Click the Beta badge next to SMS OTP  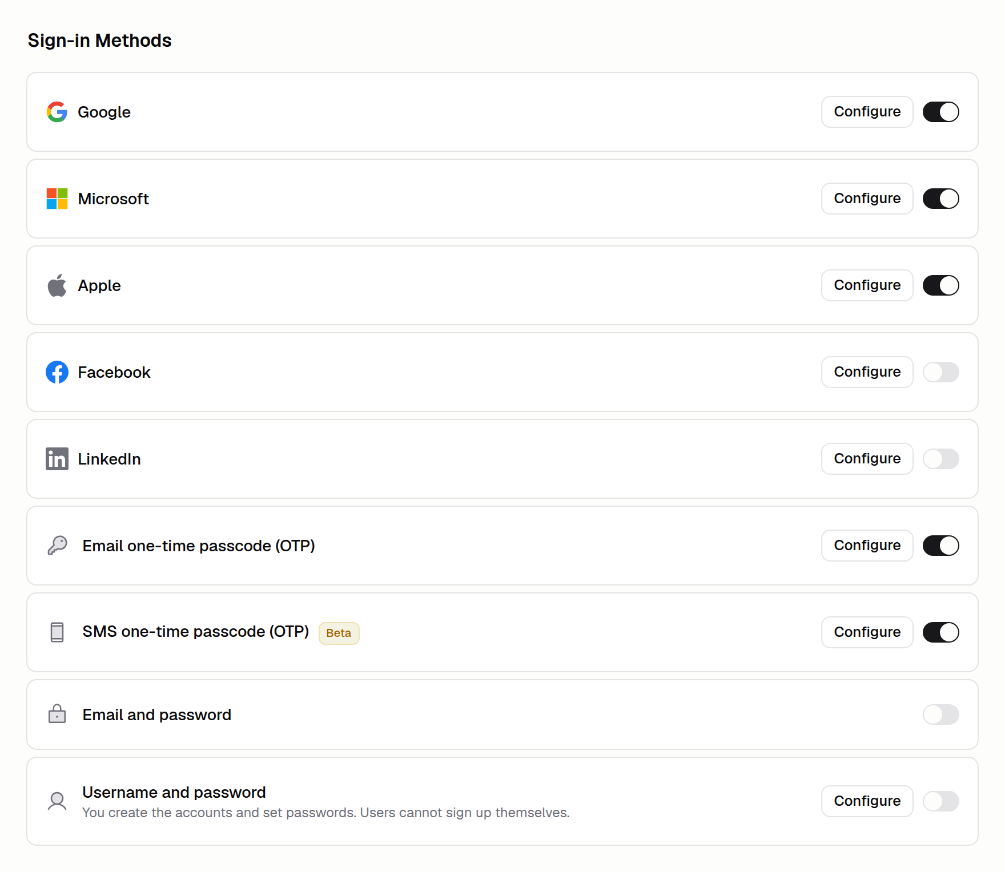pos(339,633)
